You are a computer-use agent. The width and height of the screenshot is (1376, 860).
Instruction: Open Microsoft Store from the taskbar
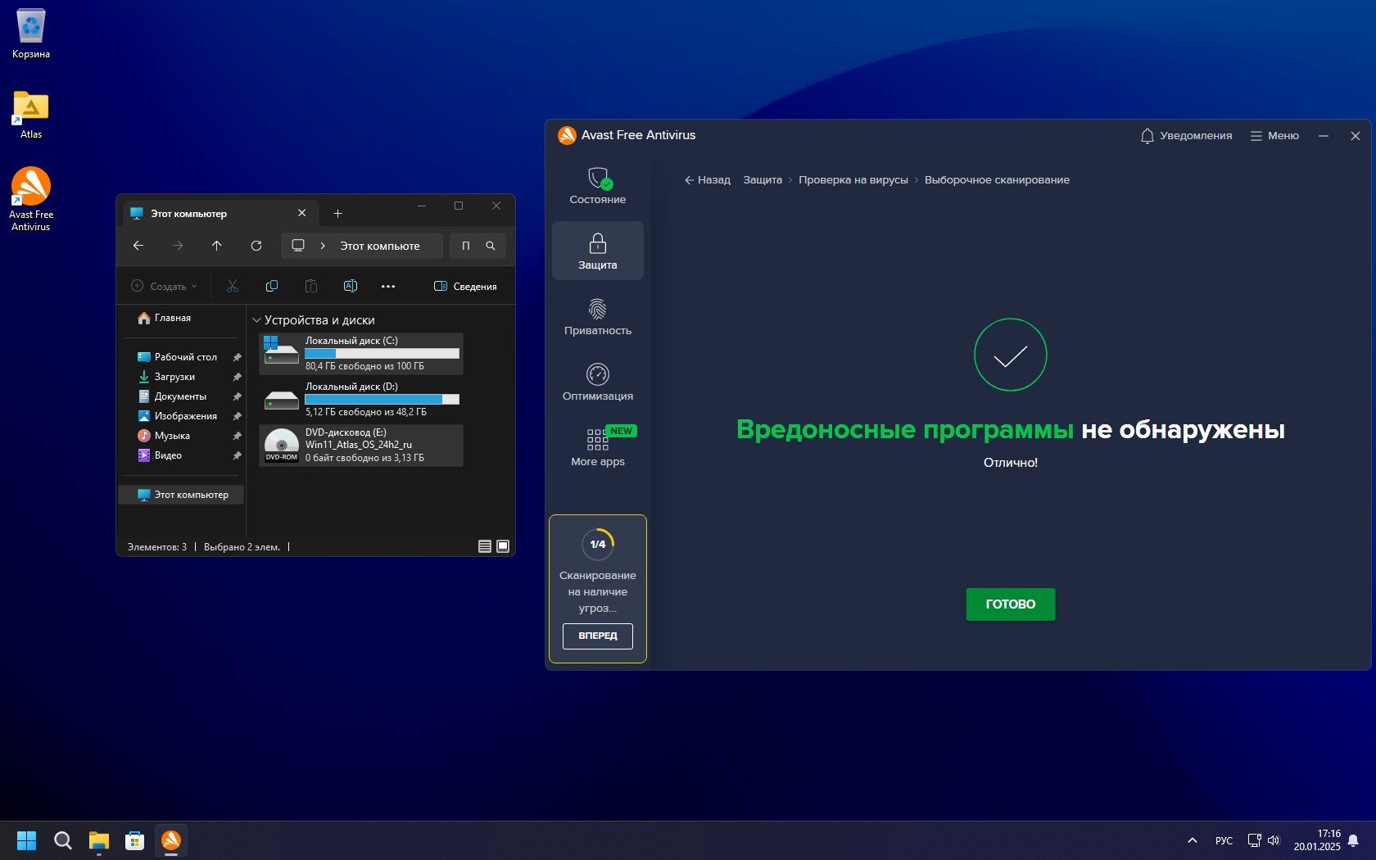coord(134,840)
